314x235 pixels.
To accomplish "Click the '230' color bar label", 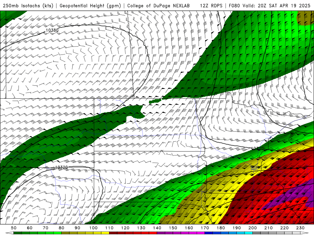I will click(300, 228).
